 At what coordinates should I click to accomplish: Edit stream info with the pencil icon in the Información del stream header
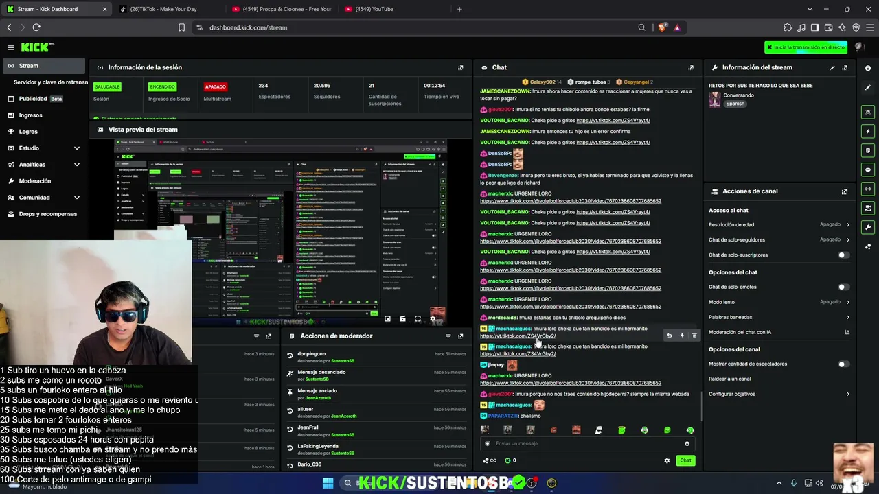pyautogui.click(x=832, y=67)
